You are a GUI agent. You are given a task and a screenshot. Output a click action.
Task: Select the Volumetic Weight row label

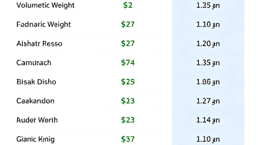click(45, 5)
